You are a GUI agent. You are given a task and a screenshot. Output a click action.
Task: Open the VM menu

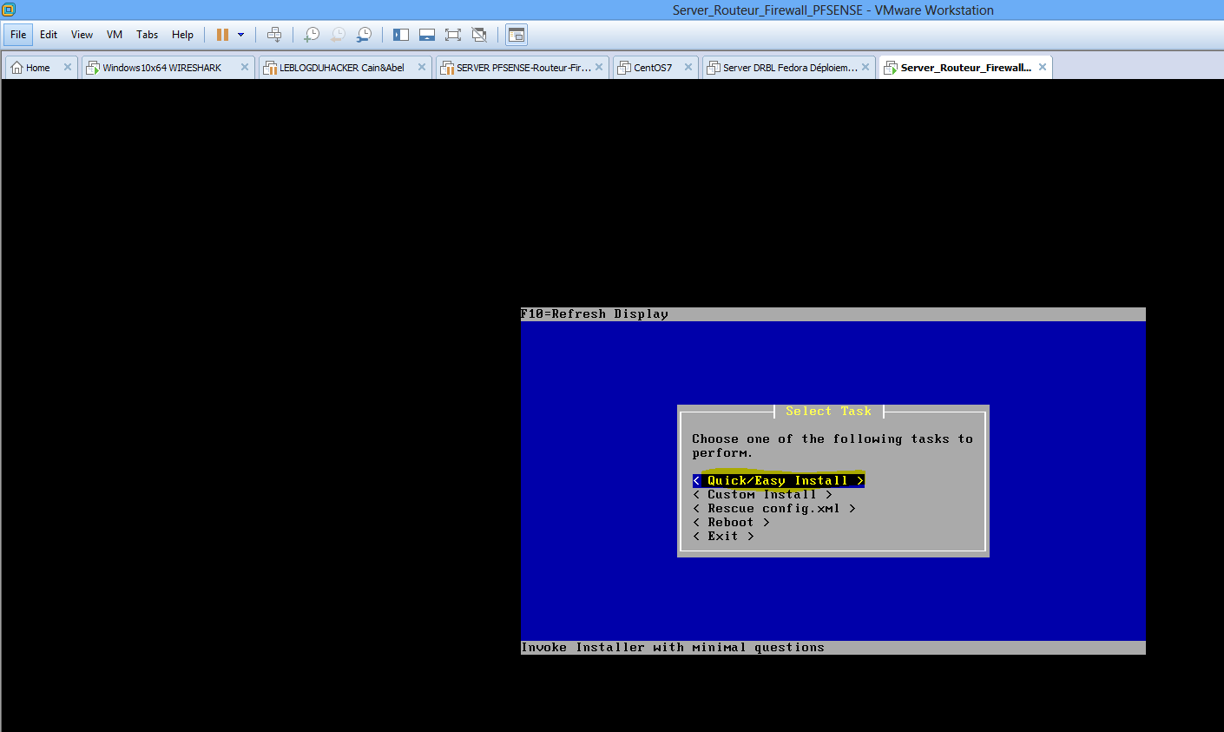115,35
